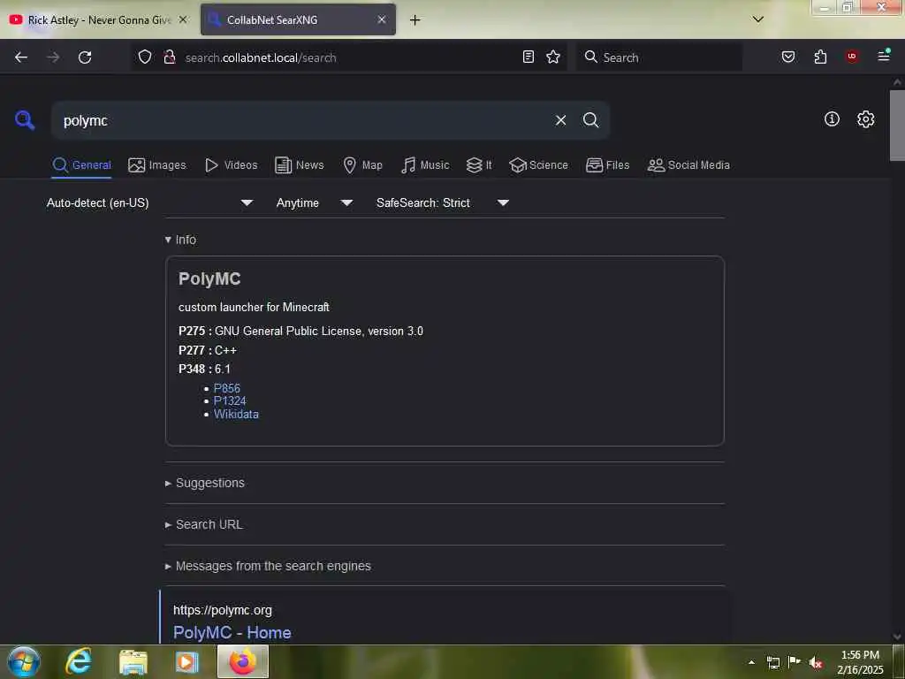
Task: Click the page vertical scrollbar thumb
Action: pyautogui.click(x=897, y=125)
